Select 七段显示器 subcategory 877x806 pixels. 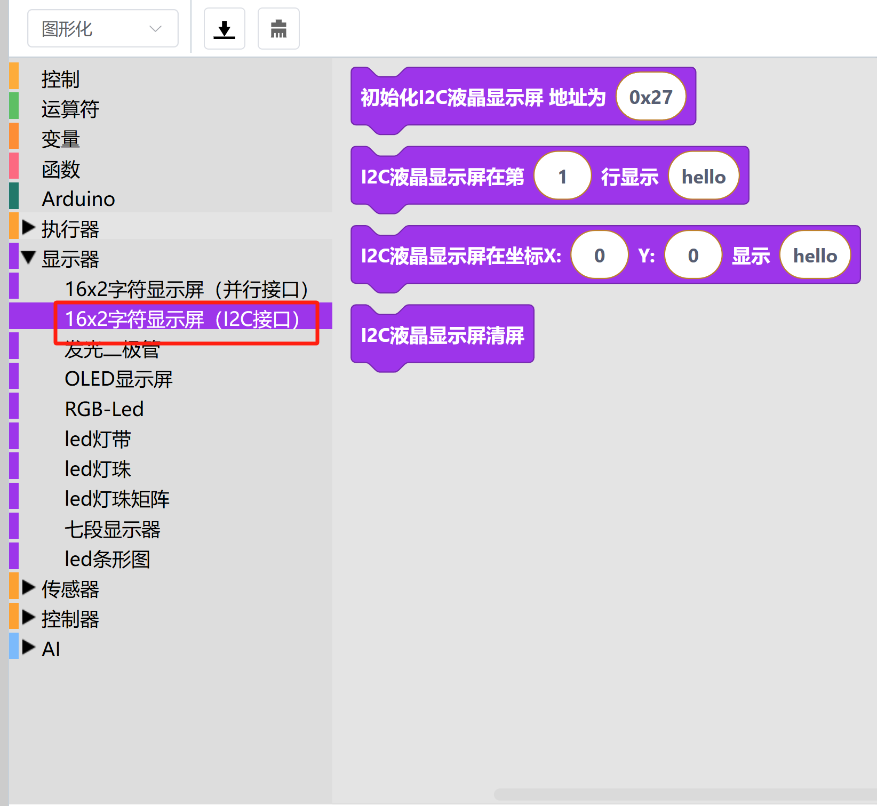pos(112,529)
